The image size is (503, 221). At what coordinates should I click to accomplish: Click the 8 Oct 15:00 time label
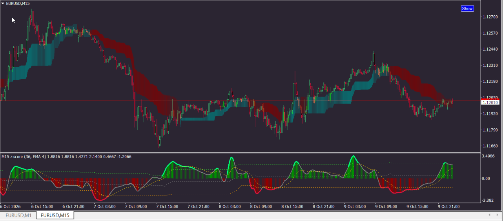click(292, 206)
